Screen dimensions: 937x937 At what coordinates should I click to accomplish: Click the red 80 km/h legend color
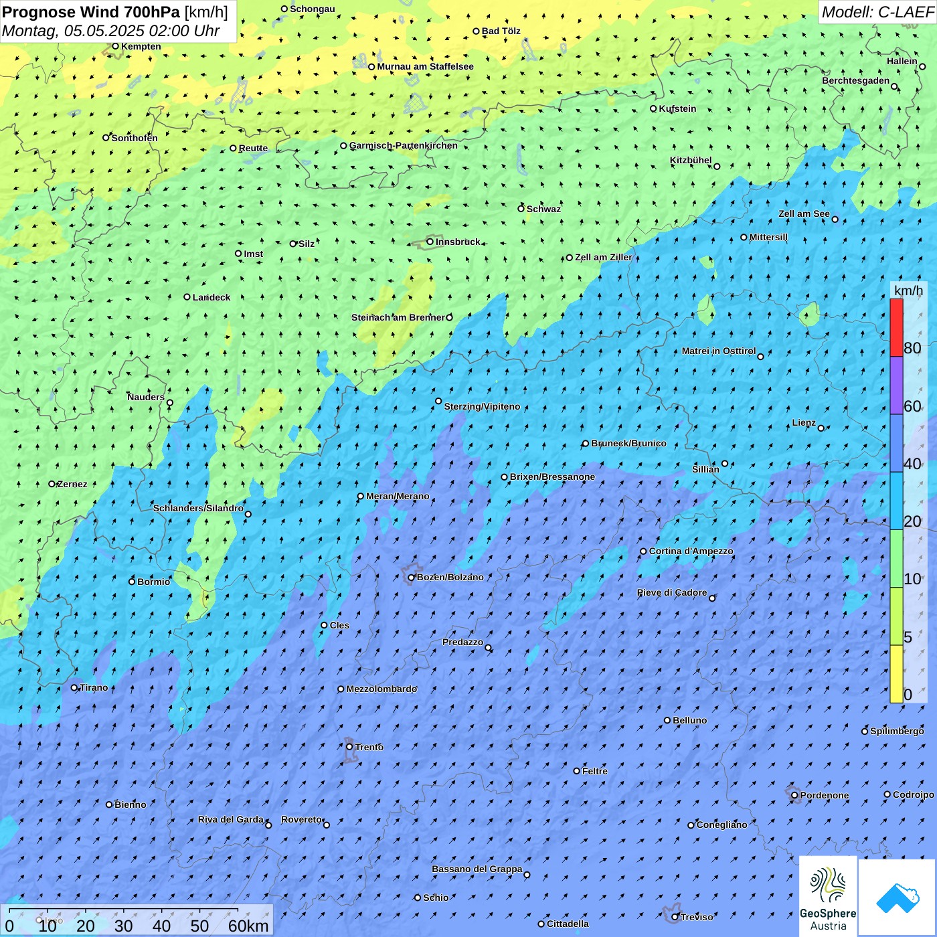(x=896, y=327)
